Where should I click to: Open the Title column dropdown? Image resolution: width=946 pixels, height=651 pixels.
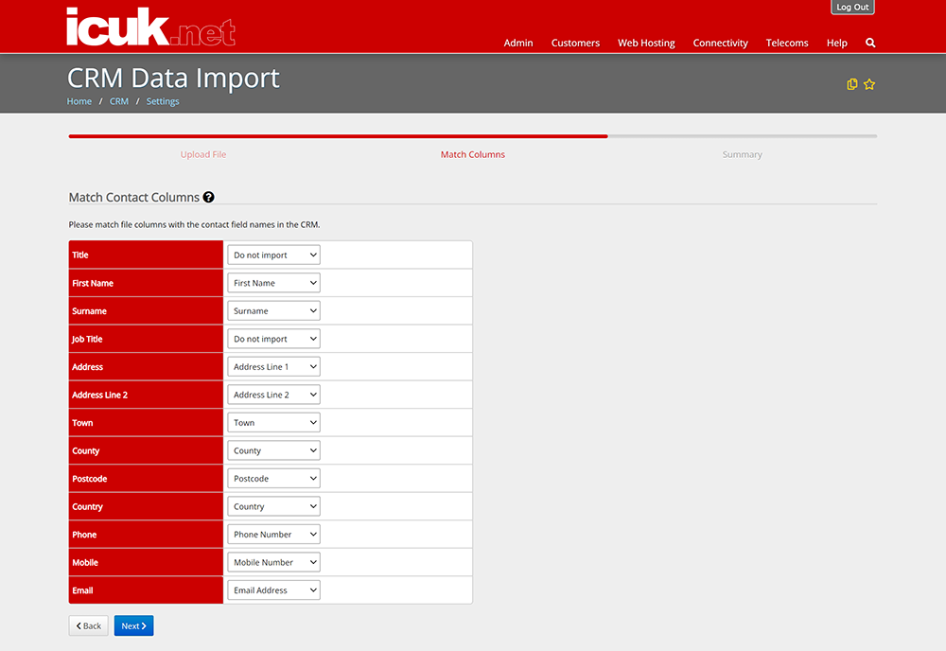[x=273, y=255]
